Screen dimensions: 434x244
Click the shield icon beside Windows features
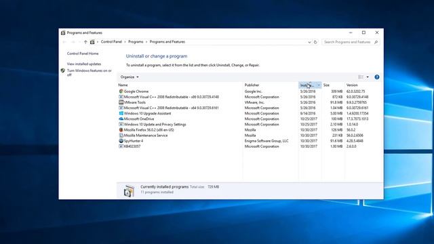[x=63, y=70]
